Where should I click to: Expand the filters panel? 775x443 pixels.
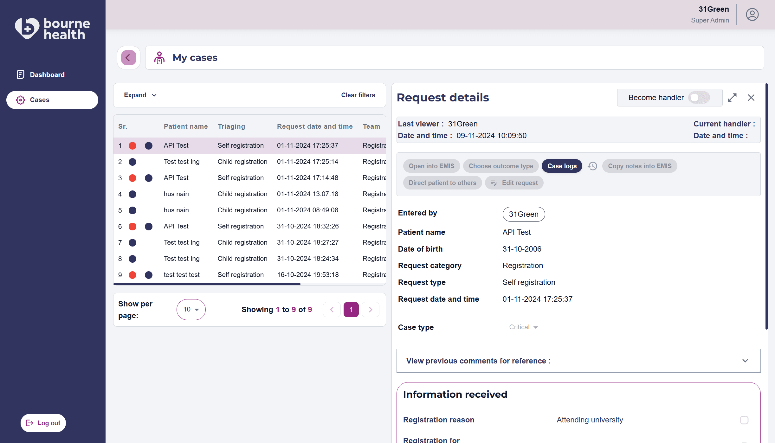click(x=140, y=95)
